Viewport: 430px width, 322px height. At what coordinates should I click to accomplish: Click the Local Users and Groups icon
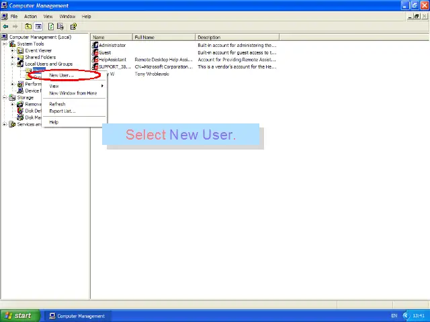pyautogui.click(x=20, y=64)
